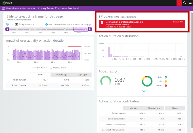Select the Median column header
This screenshot has height=133, width=193.
coord(133,108)
